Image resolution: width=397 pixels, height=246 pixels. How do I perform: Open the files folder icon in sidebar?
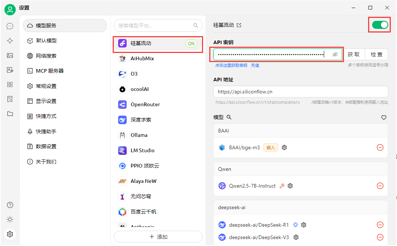tap(10, 114)
